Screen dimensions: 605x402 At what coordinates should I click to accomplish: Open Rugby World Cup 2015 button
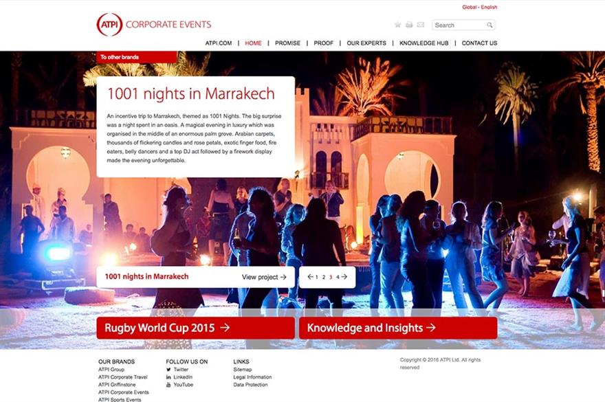196,328
